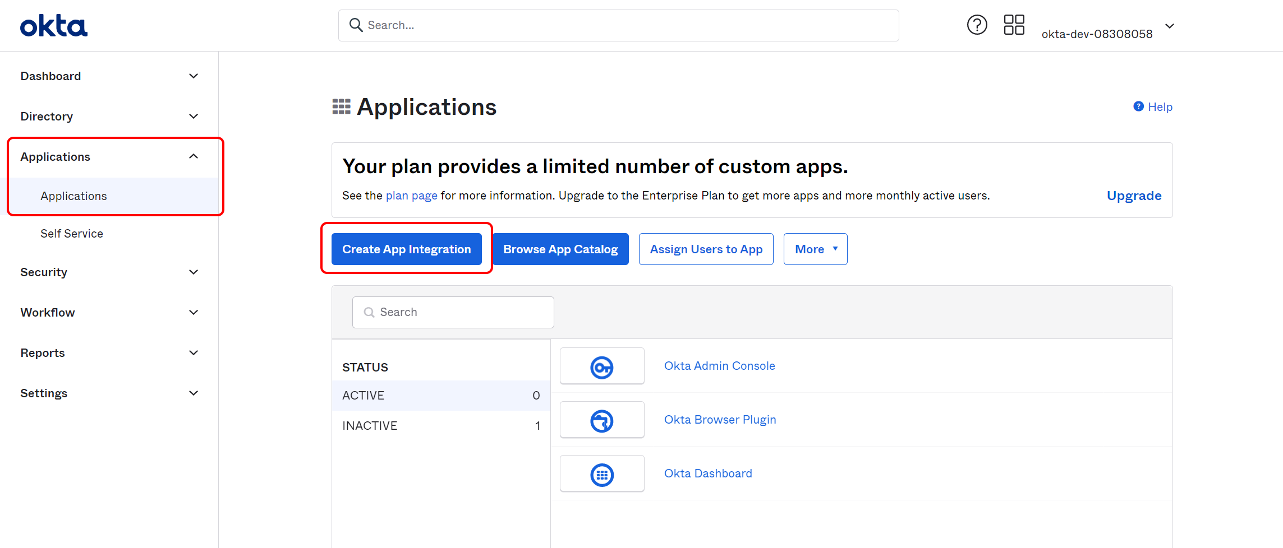Screen dimensions: 1283x548
Task: Click Browse App Catalog button
Action: 560,249
